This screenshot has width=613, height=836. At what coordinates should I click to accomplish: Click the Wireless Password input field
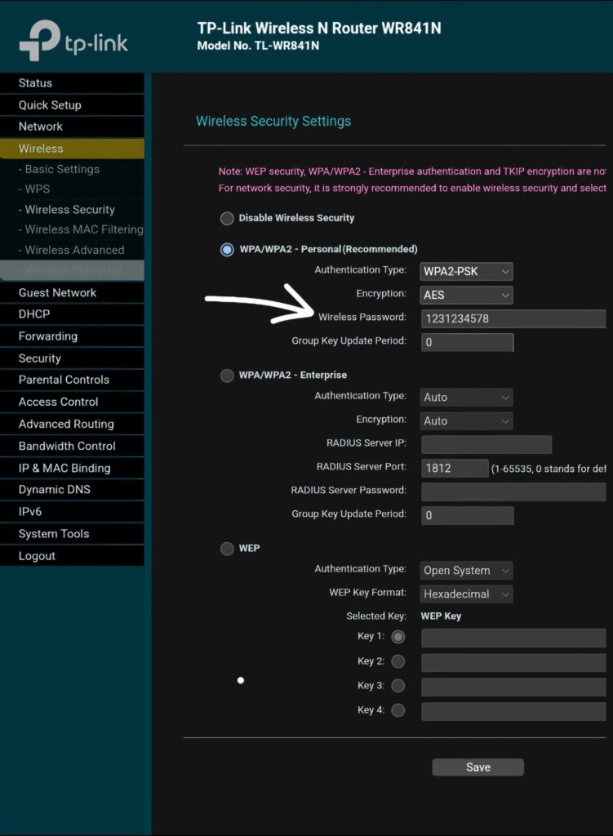tap(513, 319)
